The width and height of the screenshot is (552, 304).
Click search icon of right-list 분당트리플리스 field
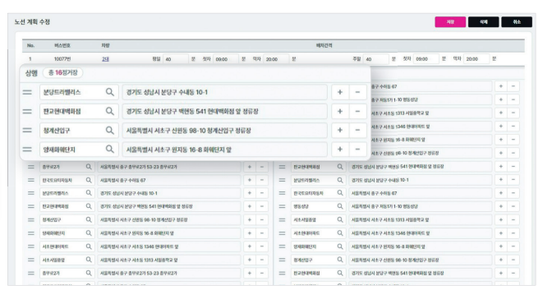click(340, 180)
